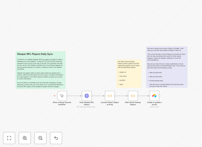
Task: Click the 'Fetch Sleeper NFL Players' label
Action: (87, 103)
